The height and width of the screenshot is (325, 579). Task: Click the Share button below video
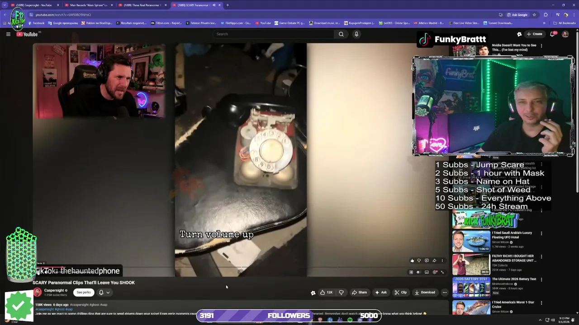coord(359,292)
